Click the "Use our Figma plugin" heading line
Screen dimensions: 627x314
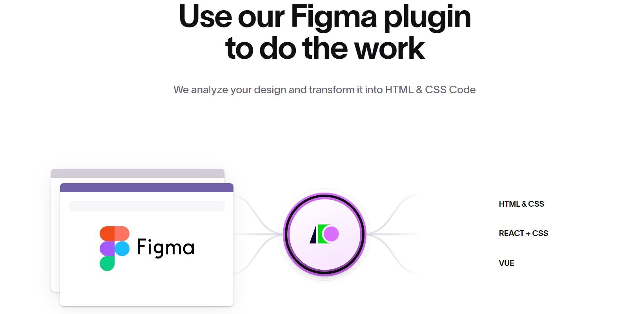[325, 16]
